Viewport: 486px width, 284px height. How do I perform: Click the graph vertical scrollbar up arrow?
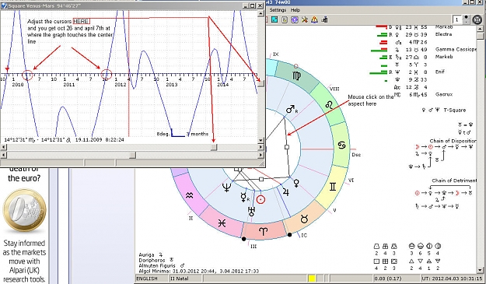[260, 13]
